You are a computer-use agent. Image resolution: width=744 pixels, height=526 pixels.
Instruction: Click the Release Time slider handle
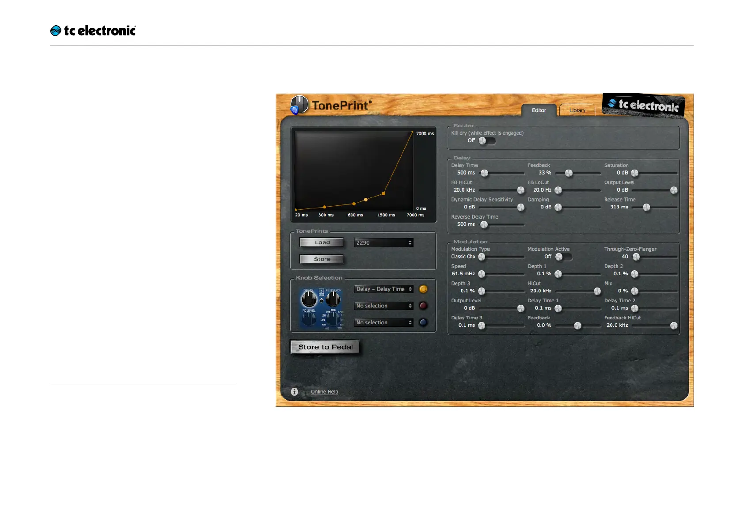tap(647, 208)
